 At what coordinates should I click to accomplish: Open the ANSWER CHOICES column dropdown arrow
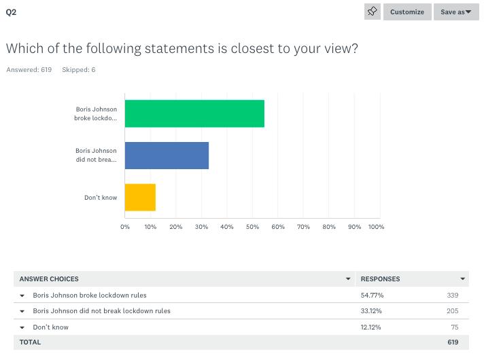pos(348,279)
